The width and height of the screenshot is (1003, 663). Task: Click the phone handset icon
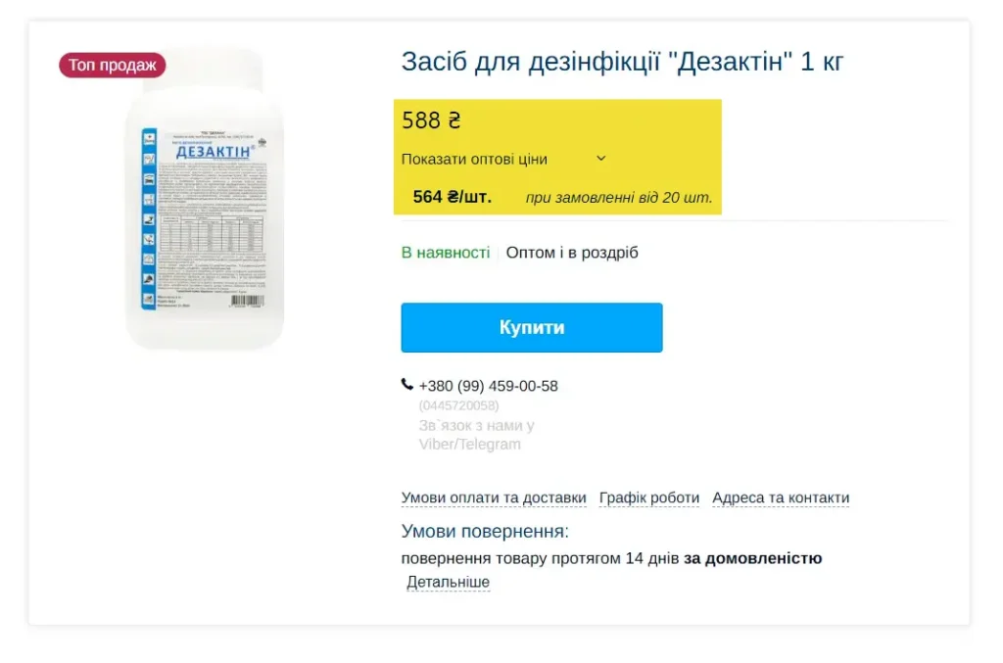point(406,384)
